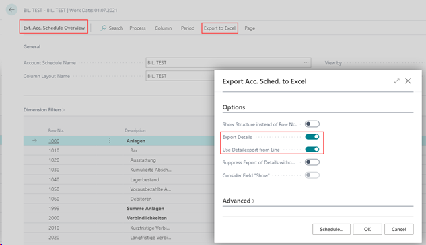
Task: Select the Kumulierte Absch... row
Action: (118, 170)
